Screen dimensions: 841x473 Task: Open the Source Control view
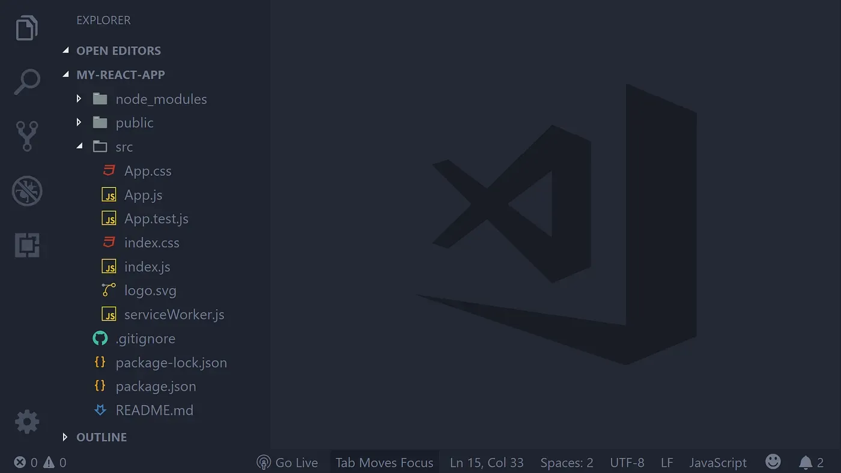pos(27,136)
